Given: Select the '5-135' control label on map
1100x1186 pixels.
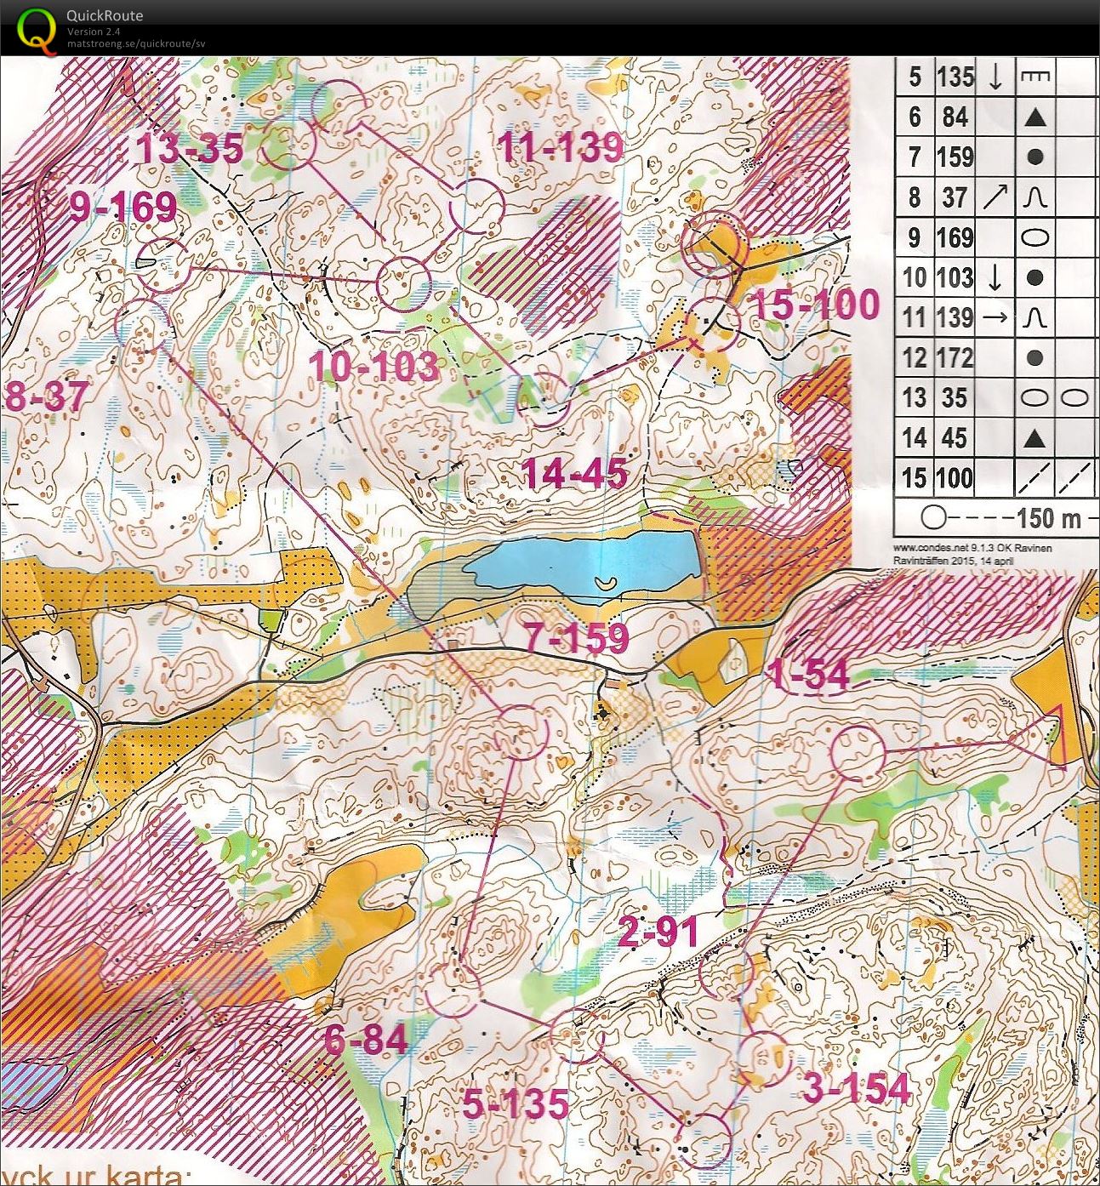Looking at the screenshot, I should (x=516, y=1104).
